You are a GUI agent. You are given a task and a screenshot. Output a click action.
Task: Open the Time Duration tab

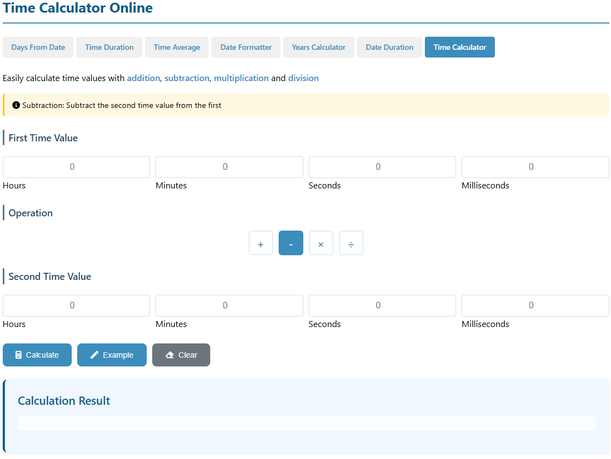[109, 47]
